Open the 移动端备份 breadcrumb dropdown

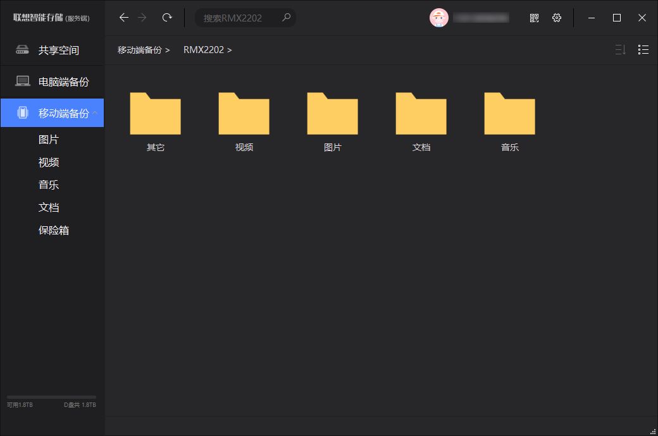coord(168,49)
